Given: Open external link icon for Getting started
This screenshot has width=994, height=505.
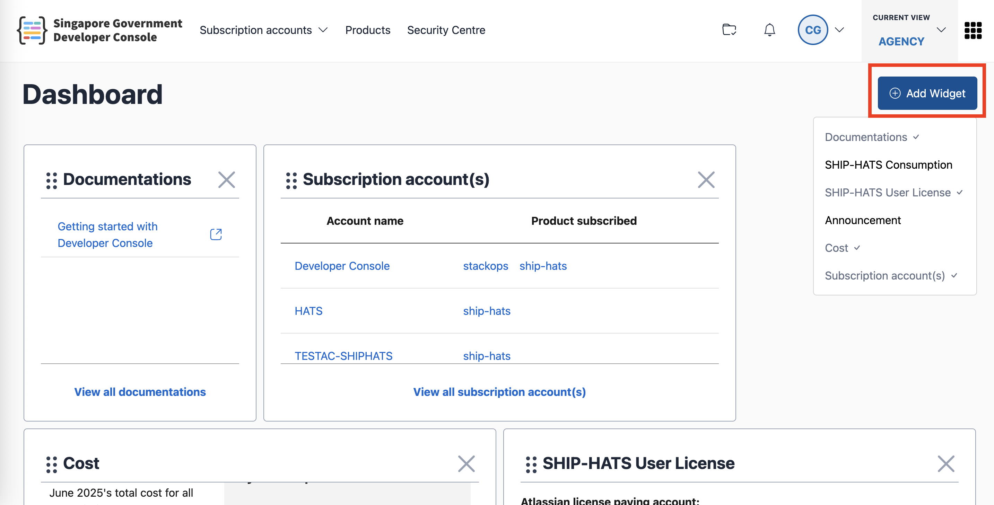Looking at the screenshot, I should point(216,234).
